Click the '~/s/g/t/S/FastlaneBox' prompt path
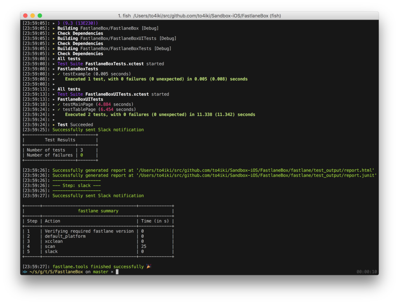The image size is (399, 304). pyautogui.click(x=56, y=272)
